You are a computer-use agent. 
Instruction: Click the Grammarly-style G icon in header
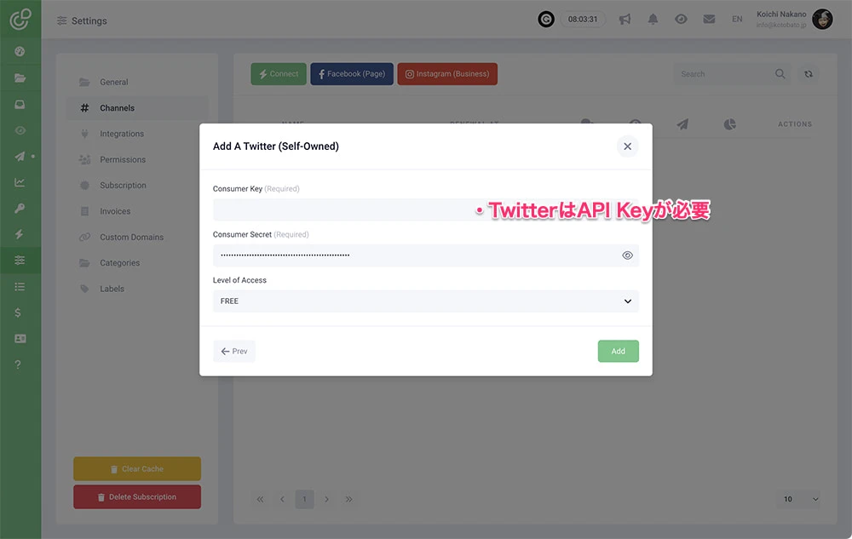click(546, 20)
